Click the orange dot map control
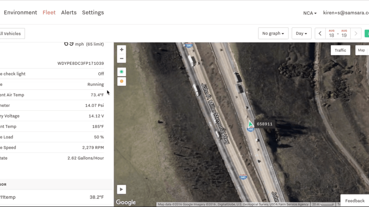 121,82
